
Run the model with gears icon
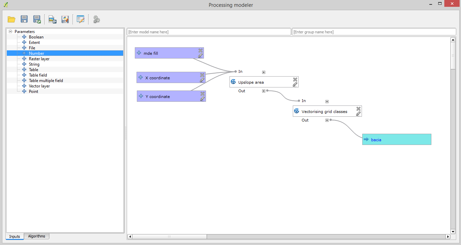click(x=96, y=19)
